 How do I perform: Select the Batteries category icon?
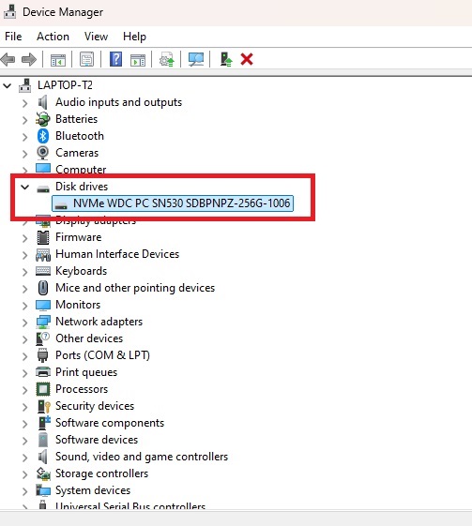pyautogui.click(x=42, y=119)
